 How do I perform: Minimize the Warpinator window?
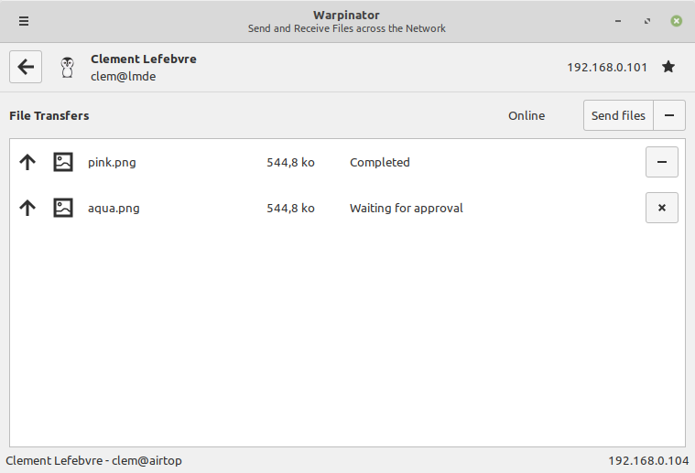619,21
